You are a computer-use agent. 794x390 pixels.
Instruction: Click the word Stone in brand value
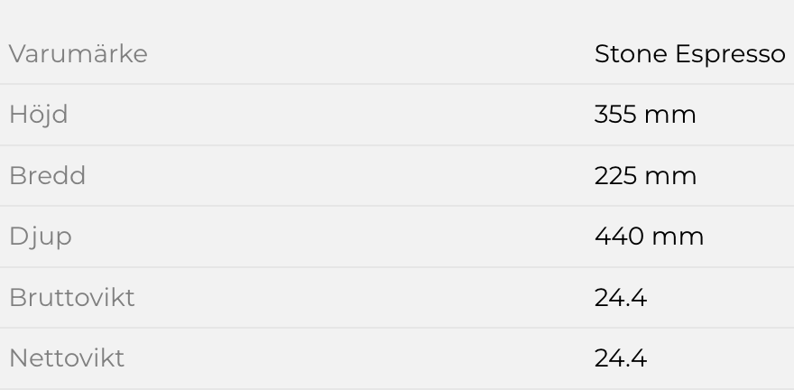[x=631, y=54]
